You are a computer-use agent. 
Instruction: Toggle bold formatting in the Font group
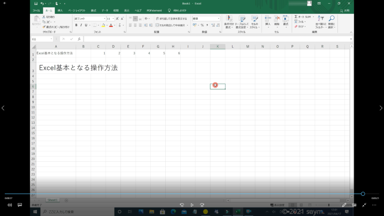(x=76, y=25)
